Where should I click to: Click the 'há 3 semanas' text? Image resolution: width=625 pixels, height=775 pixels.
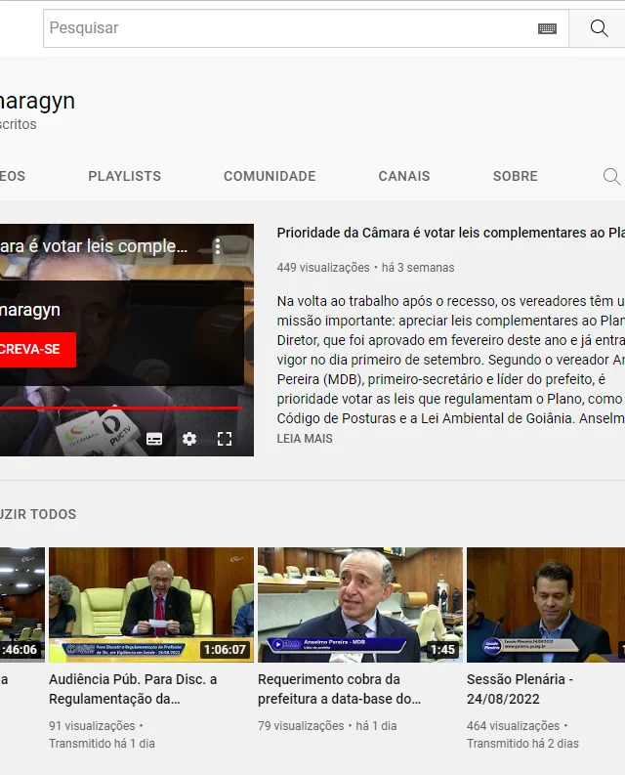[x=418, y=268]
